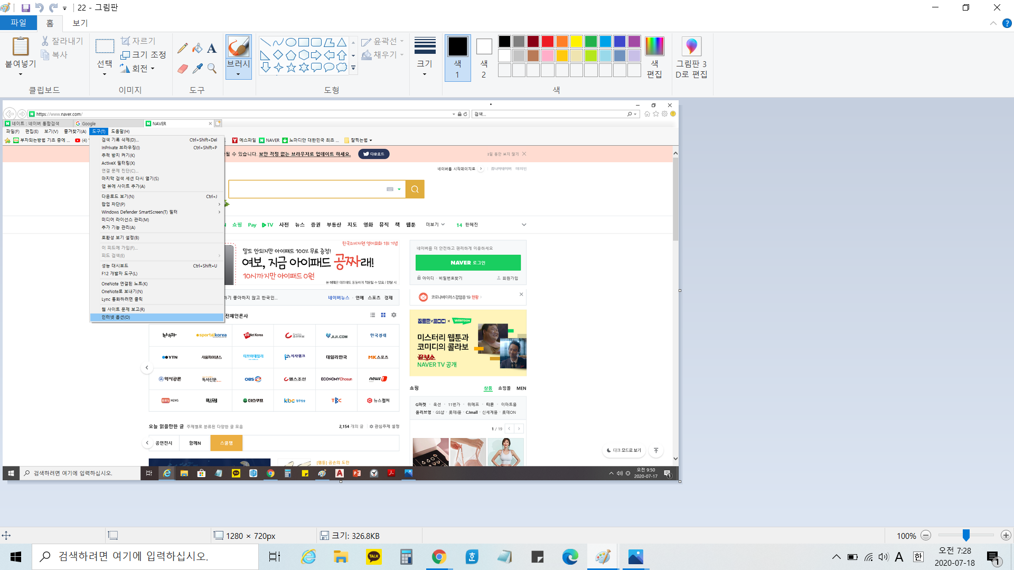Expand the Brushes dropdown
1014x570 pixels.
point(238,74)
